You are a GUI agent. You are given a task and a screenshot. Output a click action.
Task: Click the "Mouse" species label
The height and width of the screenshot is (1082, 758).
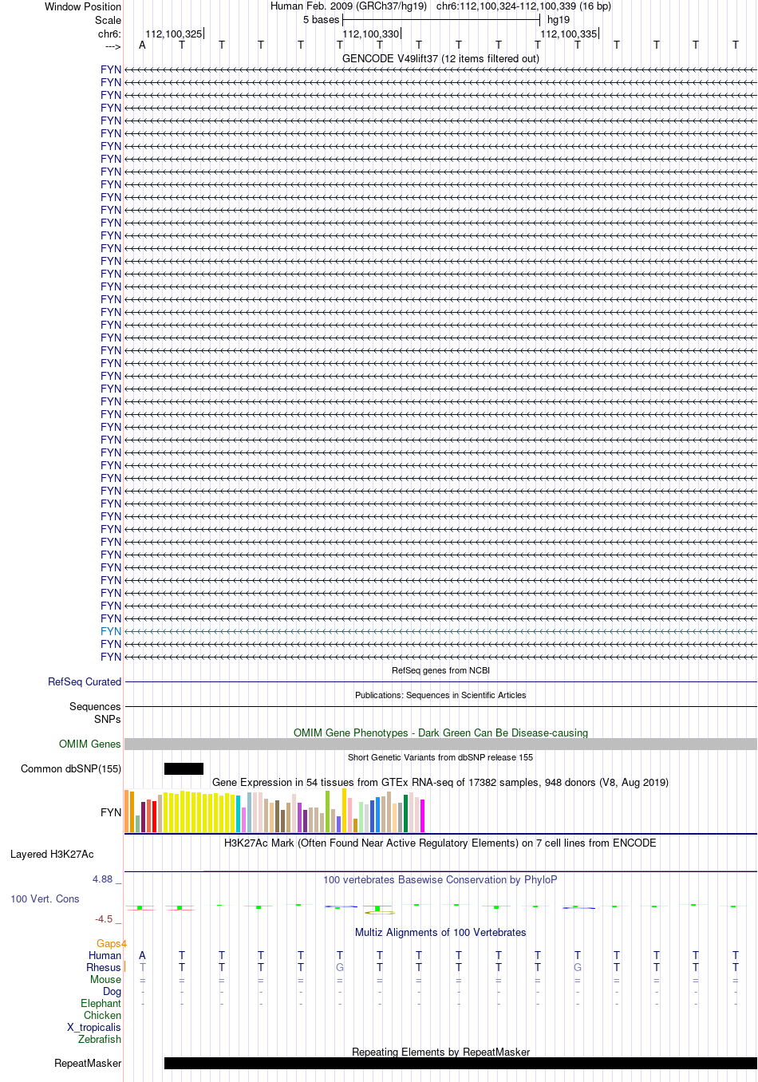tap(106, 979)
